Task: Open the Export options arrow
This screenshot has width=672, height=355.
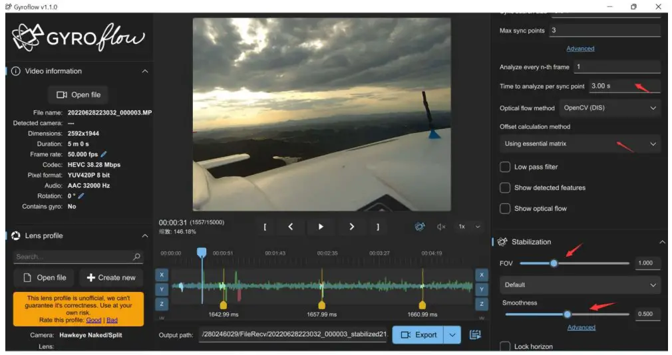Action: click(452, 335)
